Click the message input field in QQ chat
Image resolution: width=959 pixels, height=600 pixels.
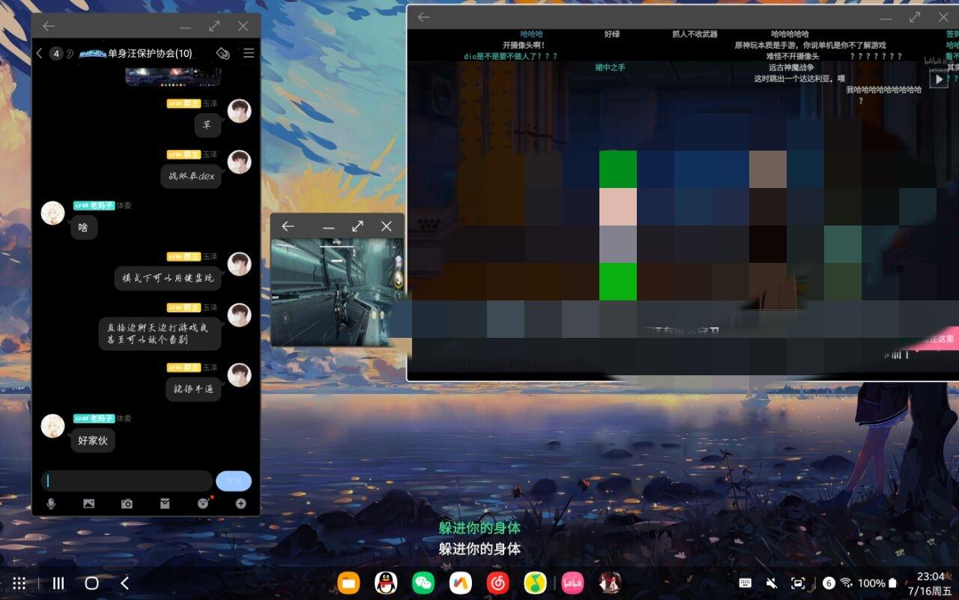click(127, 481)
